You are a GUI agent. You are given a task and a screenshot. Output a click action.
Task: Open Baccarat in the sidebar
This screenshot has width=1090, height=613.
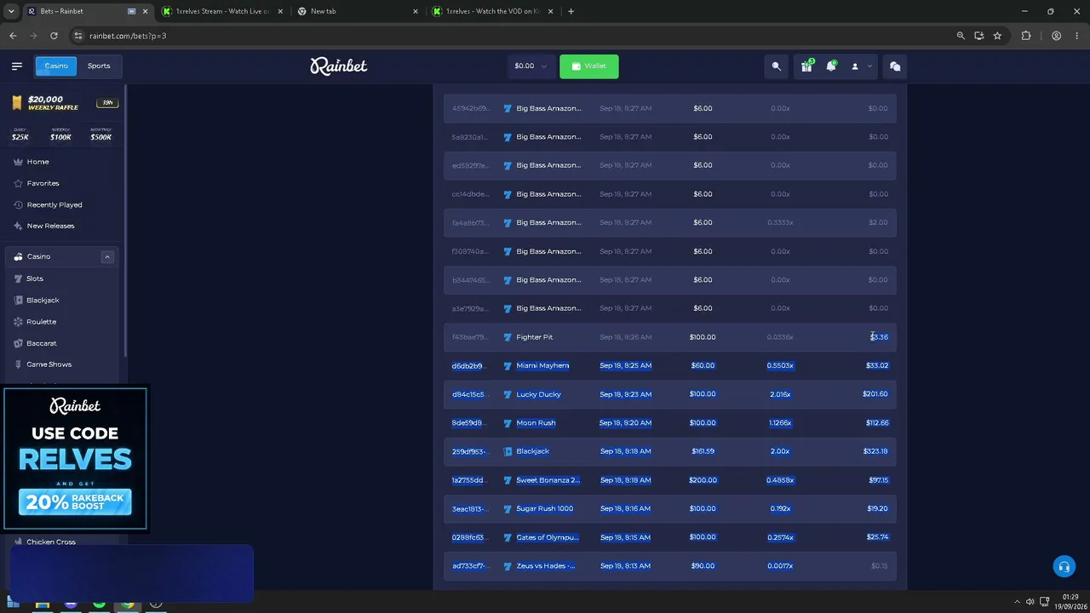click(41, 343)
